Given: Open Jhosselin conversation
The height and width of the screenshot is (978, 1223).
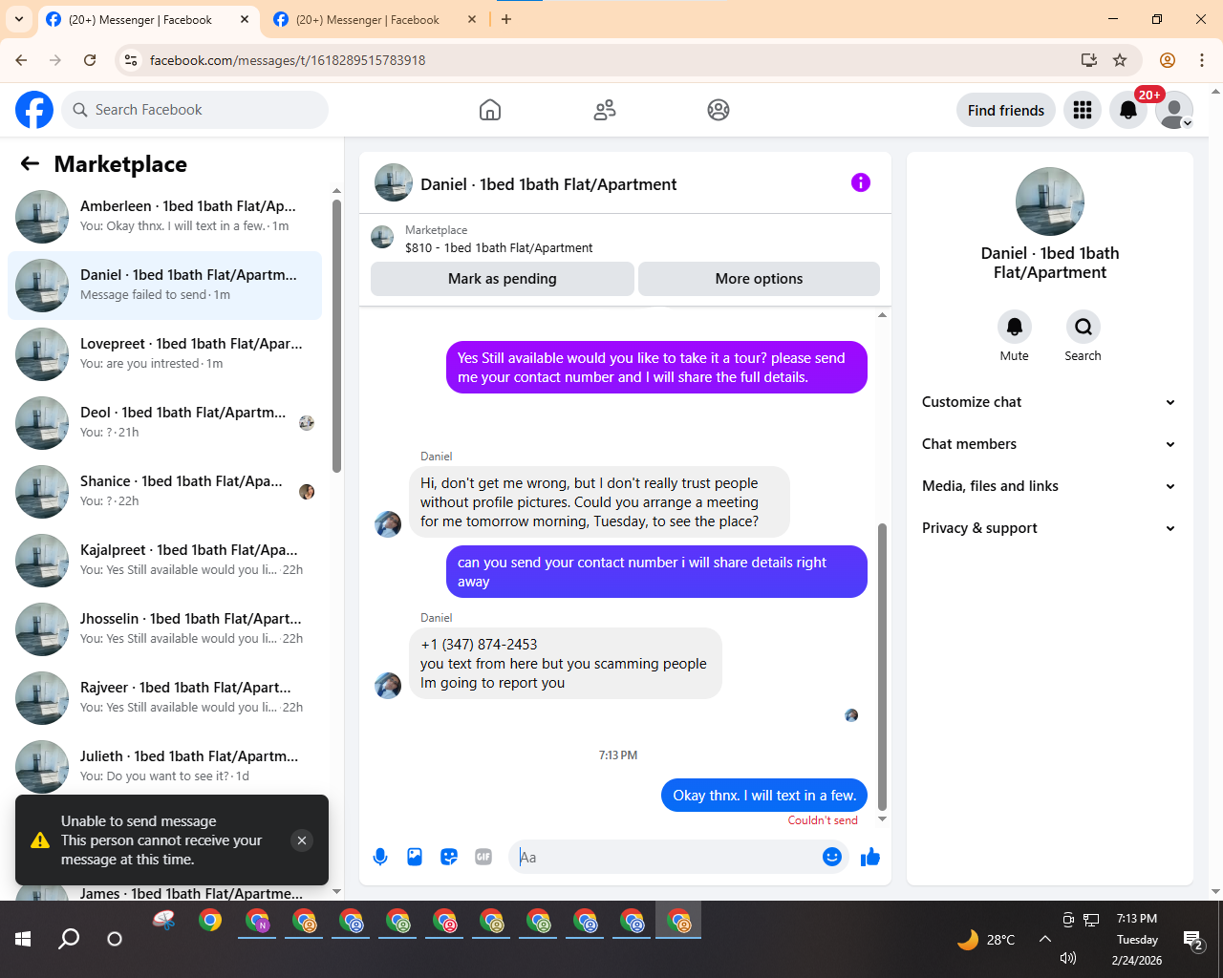Looking at the screenshot, I should click(164, 629).
